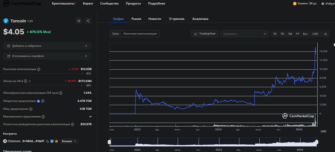Image resolution: width=335 pixels, height=152 pixels.
Task: Add Toncoin to favorites with star icon
Action: [x=79, y=21]
